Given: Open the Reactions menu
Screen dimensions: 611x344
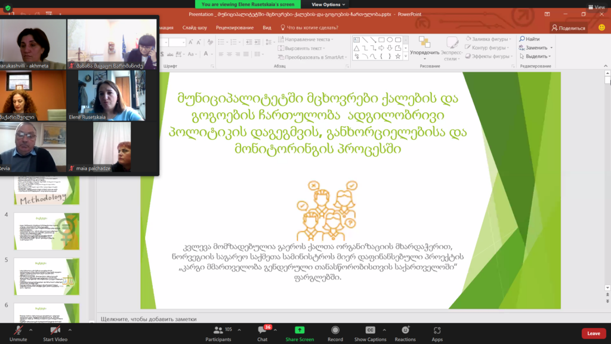Looking at the screenshot, I should pos(405,330).
